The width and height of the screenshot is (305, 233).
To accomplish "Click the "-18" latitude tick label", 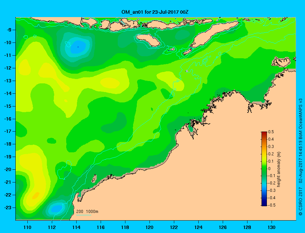I will (x=8, y=144).
